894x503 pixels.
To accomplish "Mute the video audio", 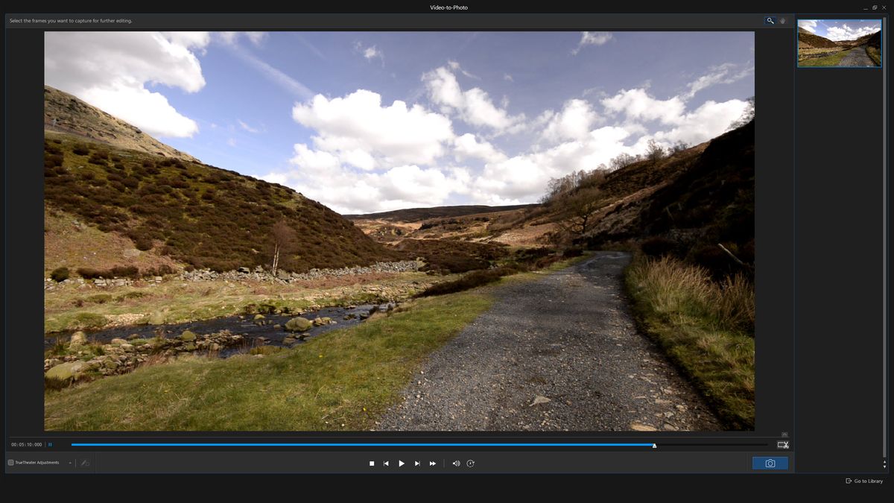I will point(457,463).
